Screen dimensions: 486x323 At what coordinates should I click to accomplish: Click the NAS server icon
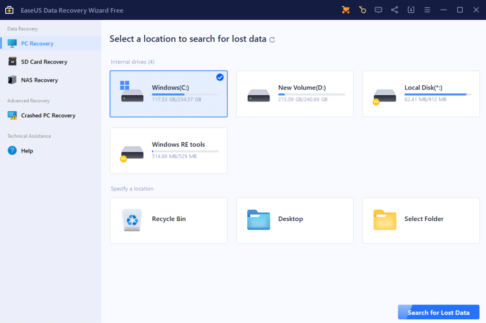(12, 80)
